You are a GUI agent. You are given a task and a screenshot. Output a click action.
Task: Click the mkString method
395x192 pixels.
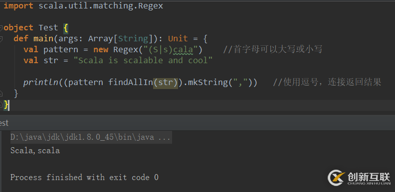point(208,83)
